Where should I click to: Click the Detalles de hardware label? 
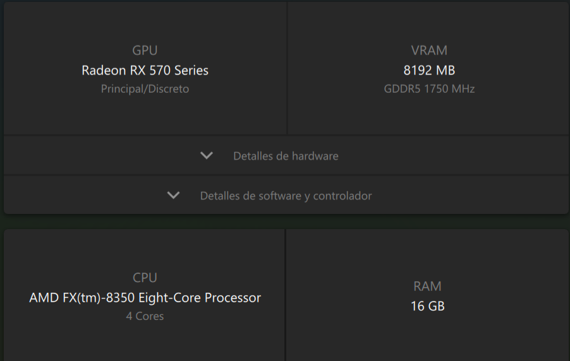tap(286, 156)
